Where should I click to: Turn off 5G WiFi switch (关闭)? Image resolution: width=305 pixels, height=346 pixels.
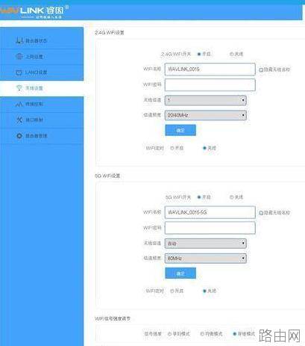pos(231,197)
